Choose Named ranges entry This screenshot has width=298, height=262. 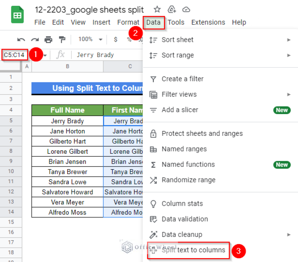coord(220,149)
